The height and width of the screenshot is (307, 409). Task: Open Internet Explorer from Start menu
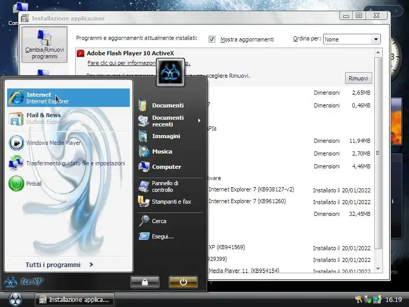point(69,98)
